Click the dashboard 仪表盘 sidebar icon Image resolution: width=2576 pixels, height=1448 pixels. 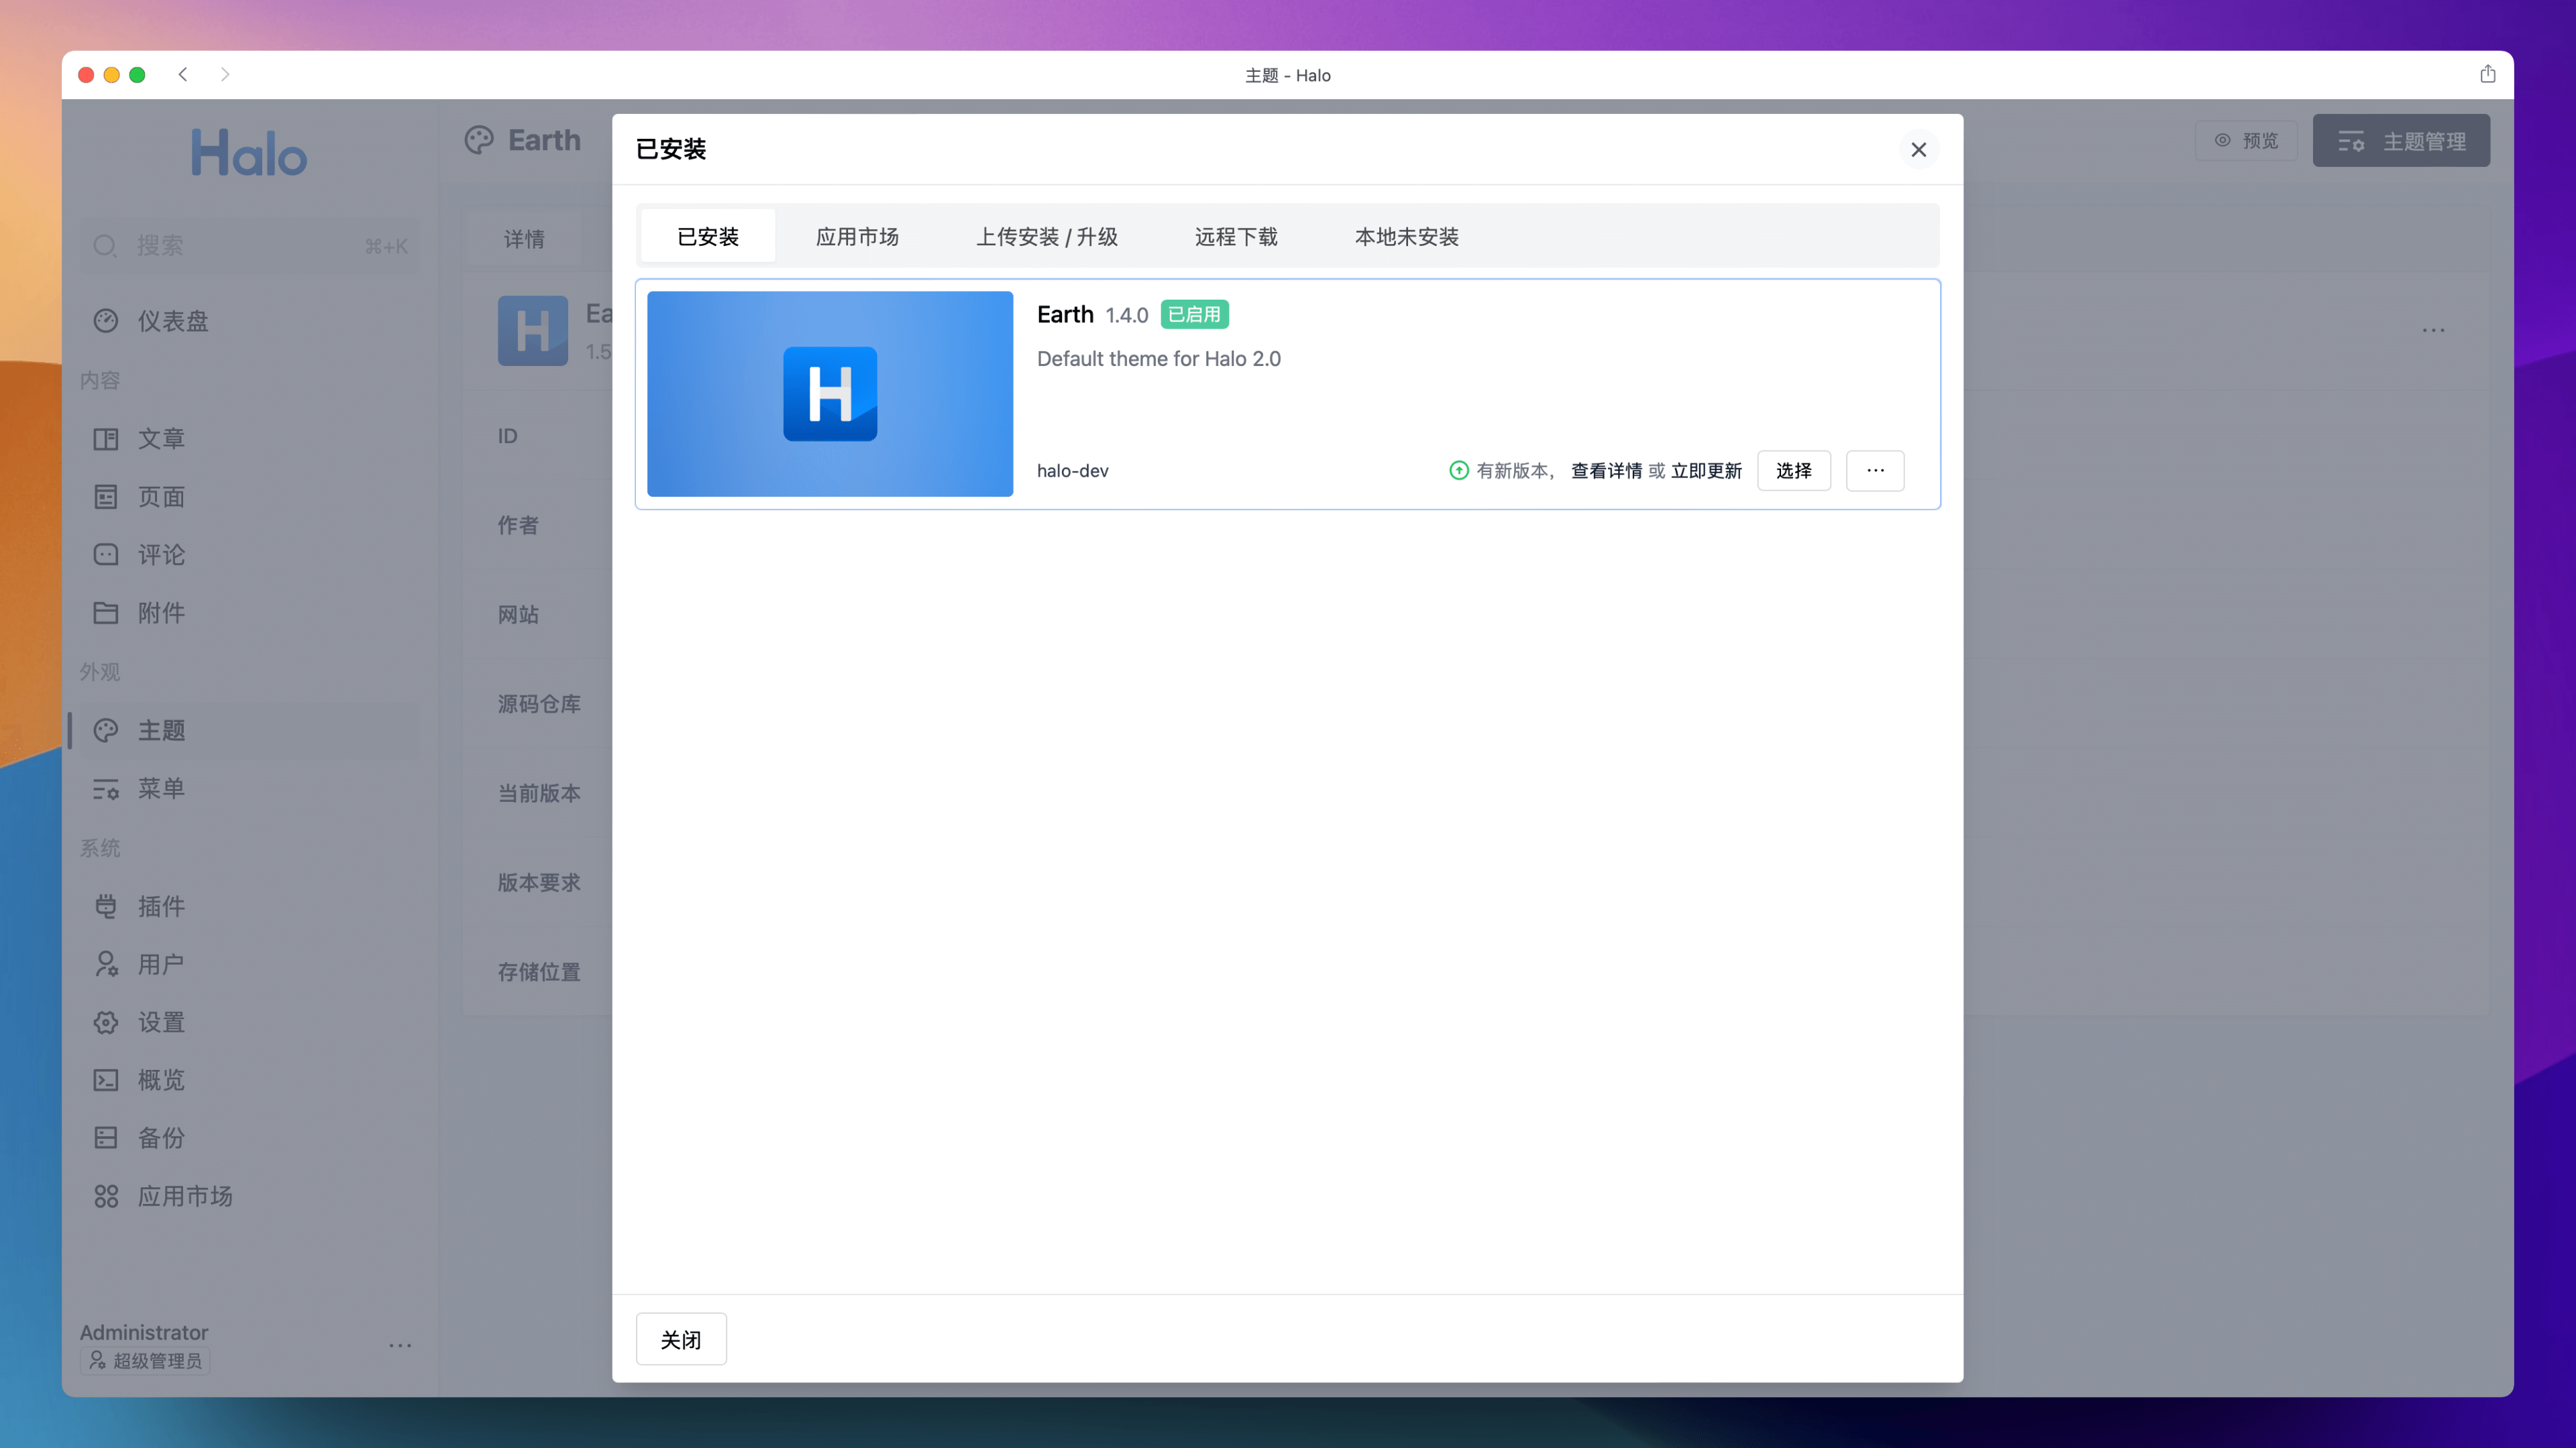(x=106, y=321)
